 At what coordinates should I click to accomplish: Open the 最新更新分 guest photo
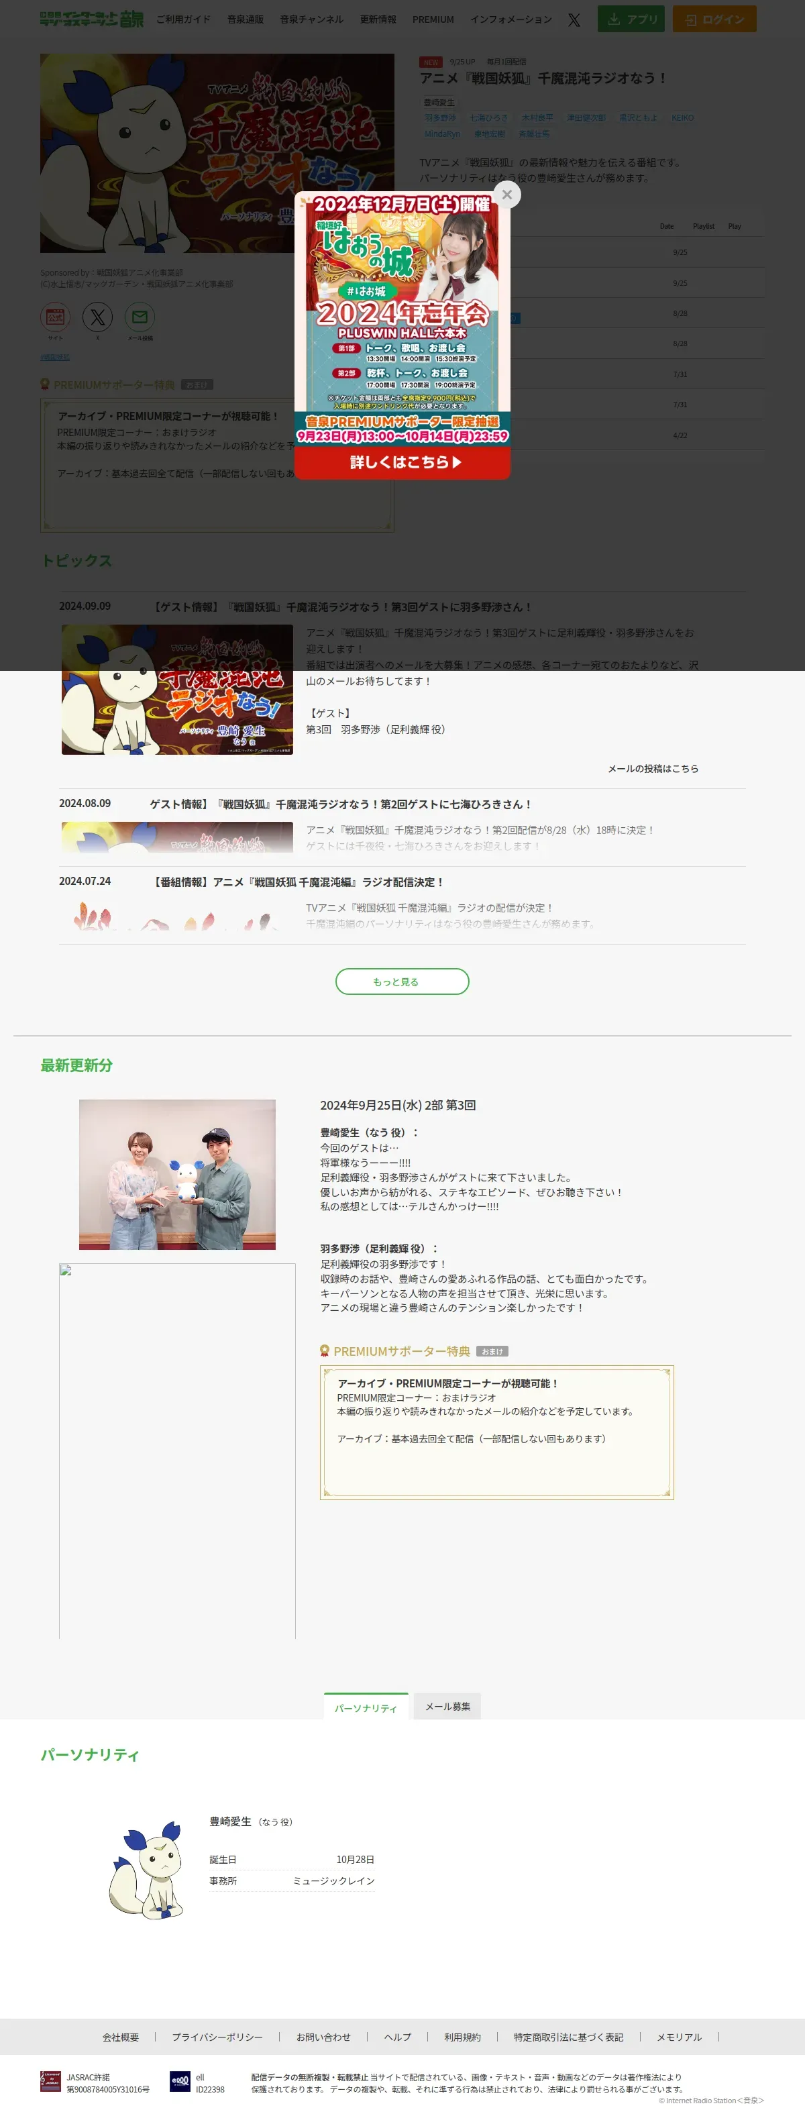pos(177,1175)
